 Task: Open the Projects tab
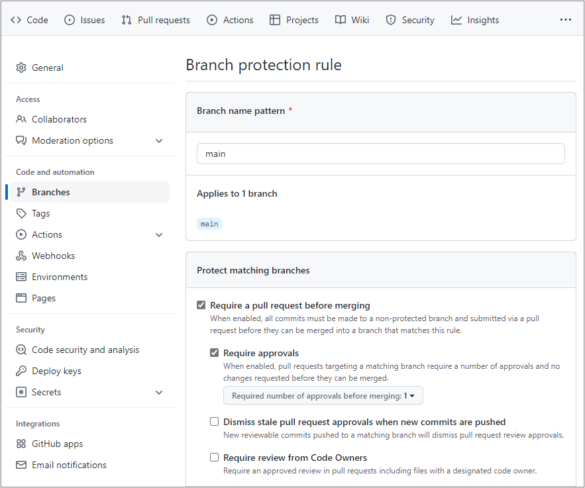pos(293,20)
